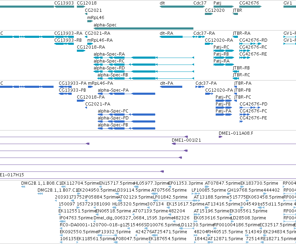This screenshot has width=296, height=244.
Task: Open the Patj-PA protein label
Action: [x=224, y=111]
